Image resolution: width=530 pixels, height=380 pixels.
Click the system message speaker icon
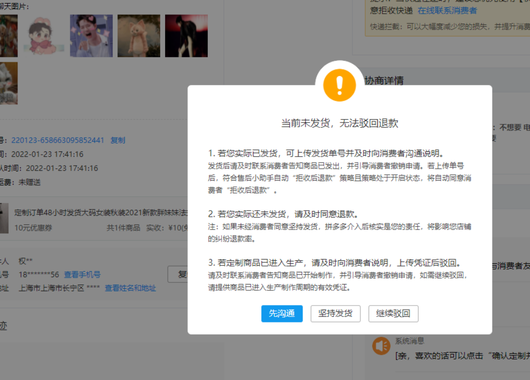[x=381, y=346]
